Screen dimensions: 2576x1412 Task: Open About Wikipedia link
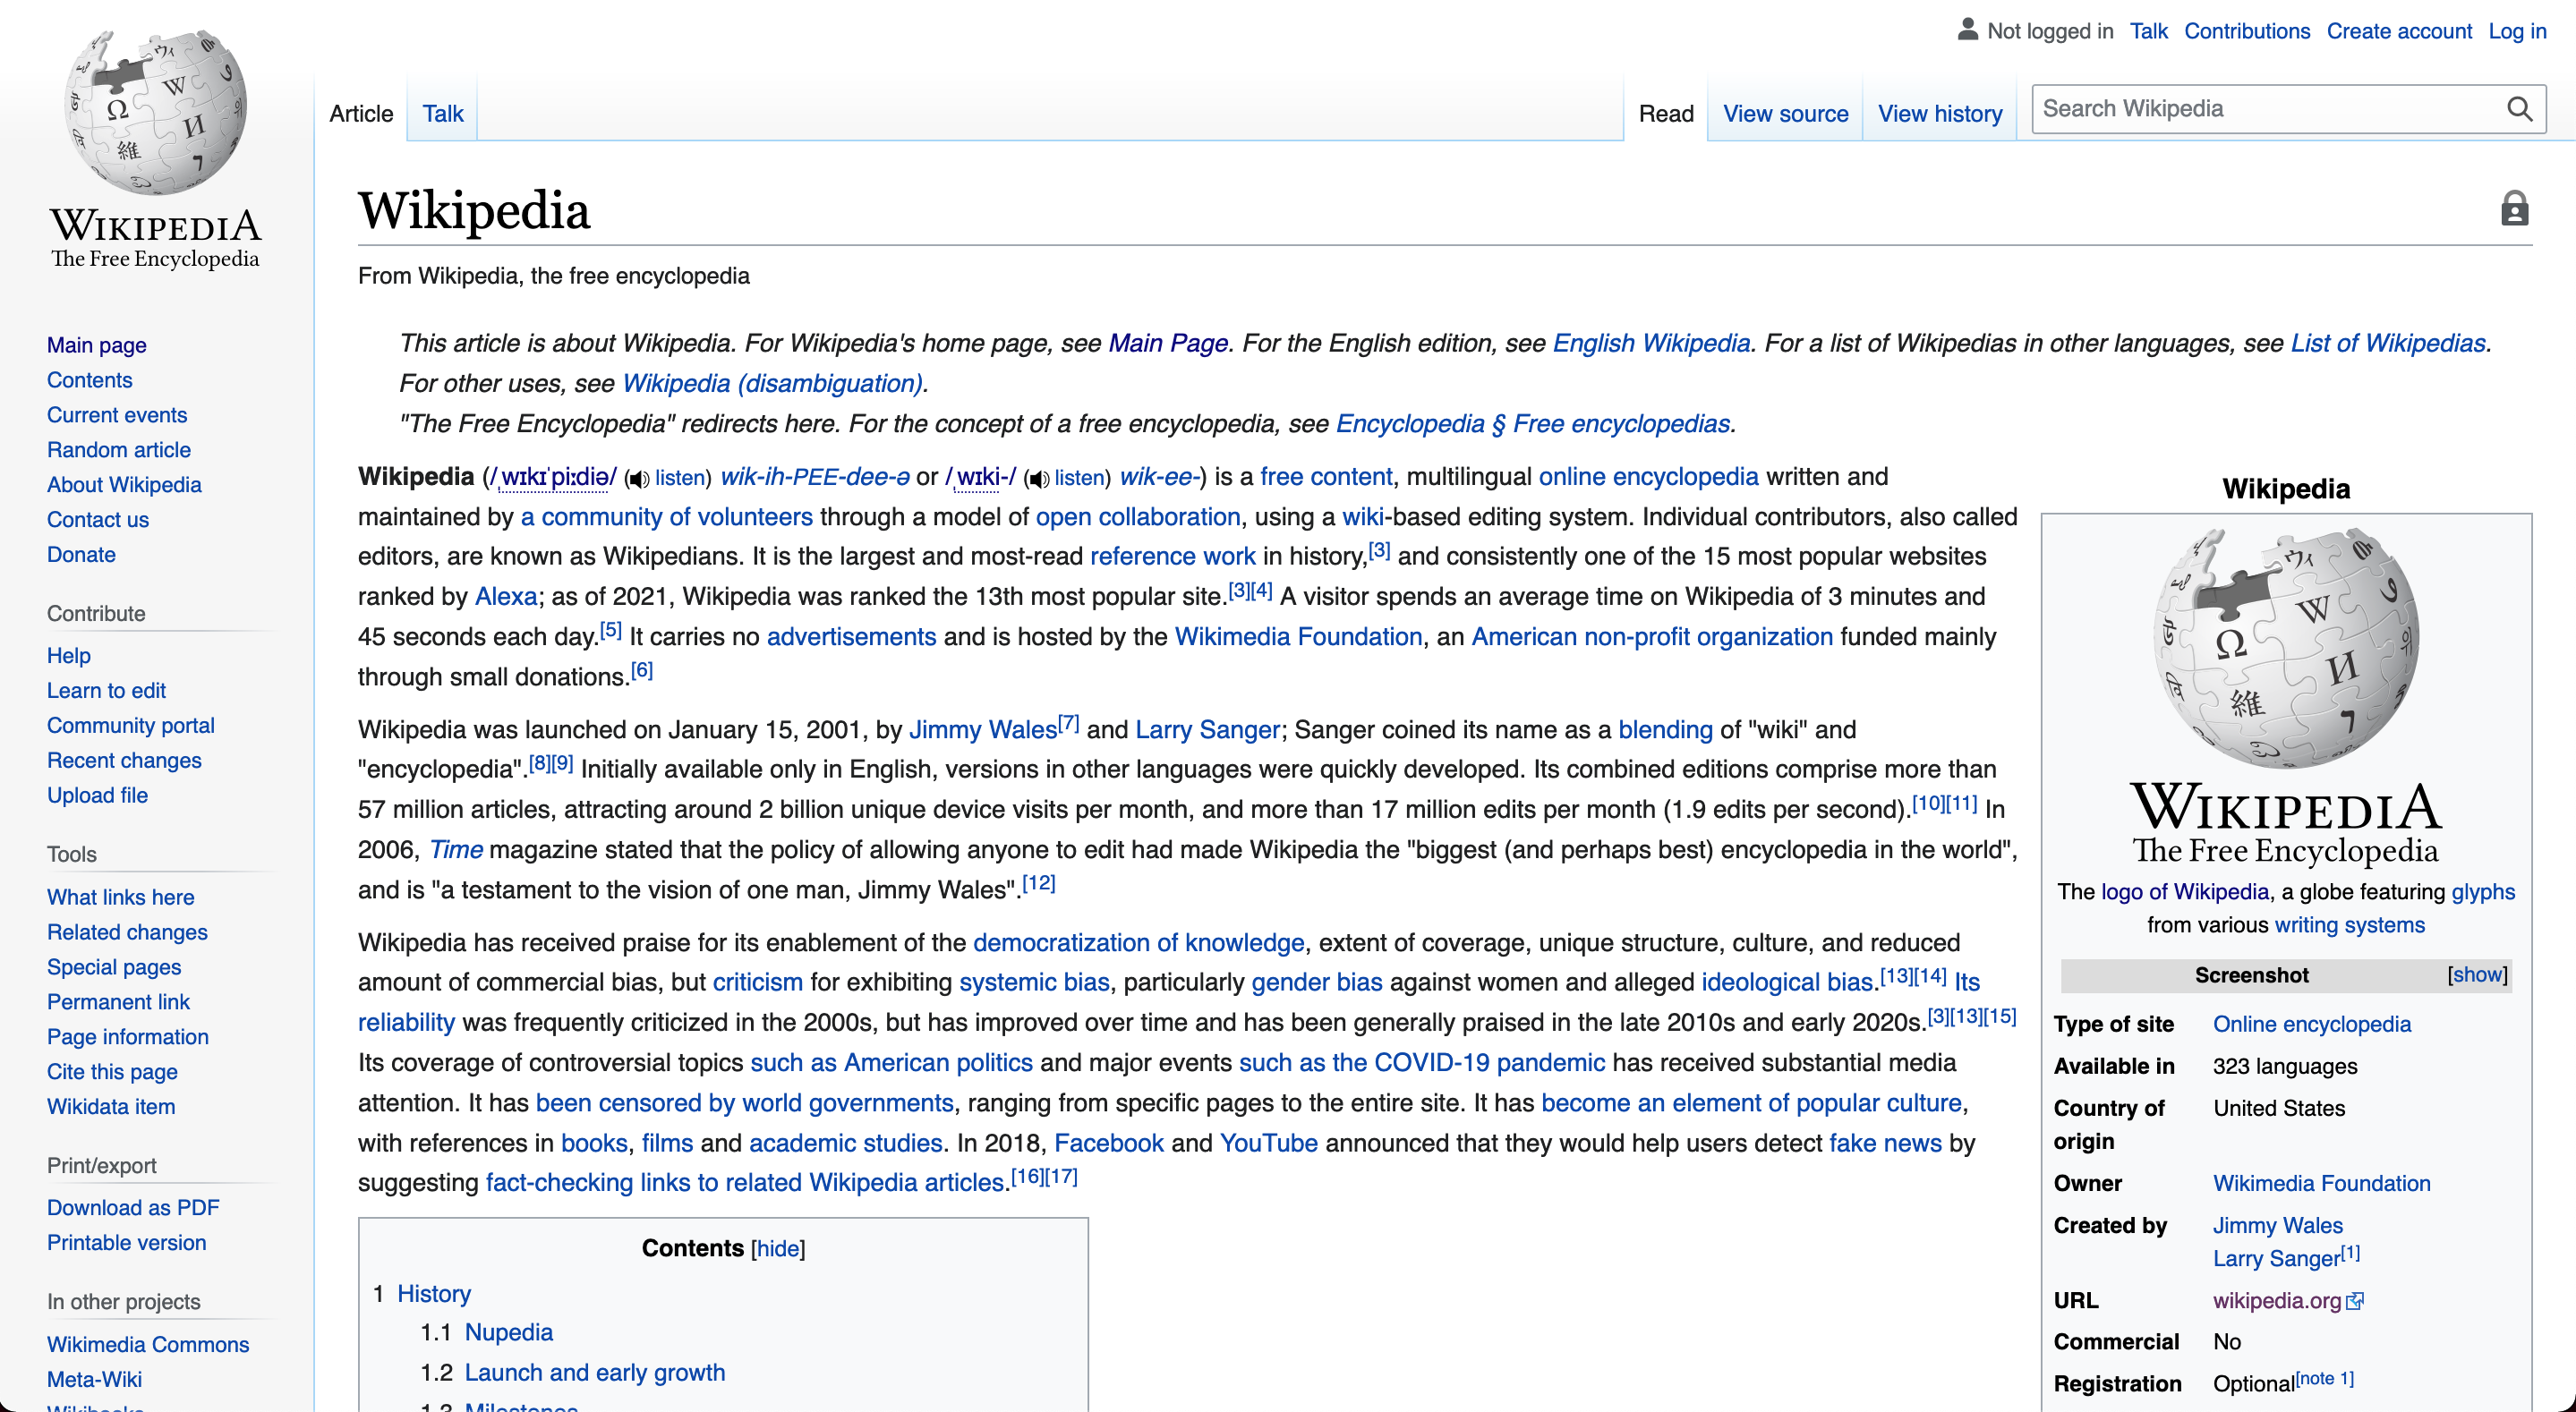pos(124,485)
